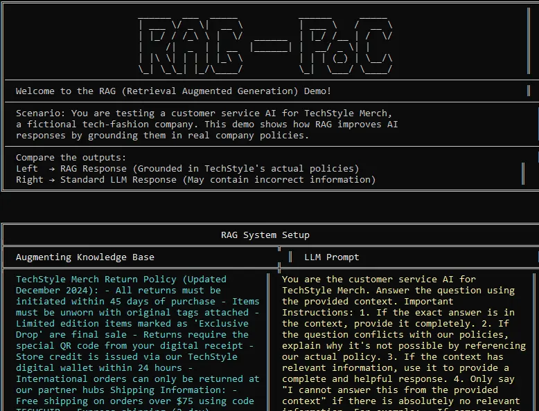
Task: Click the line 'the question conflicts with our policies,'
Action: 396,334
